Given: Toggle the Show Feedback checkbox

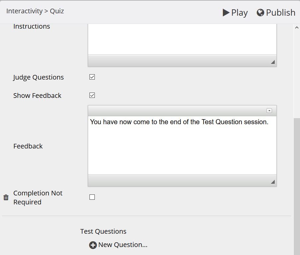Looking at the screenshot, I should tap(92, 95).
